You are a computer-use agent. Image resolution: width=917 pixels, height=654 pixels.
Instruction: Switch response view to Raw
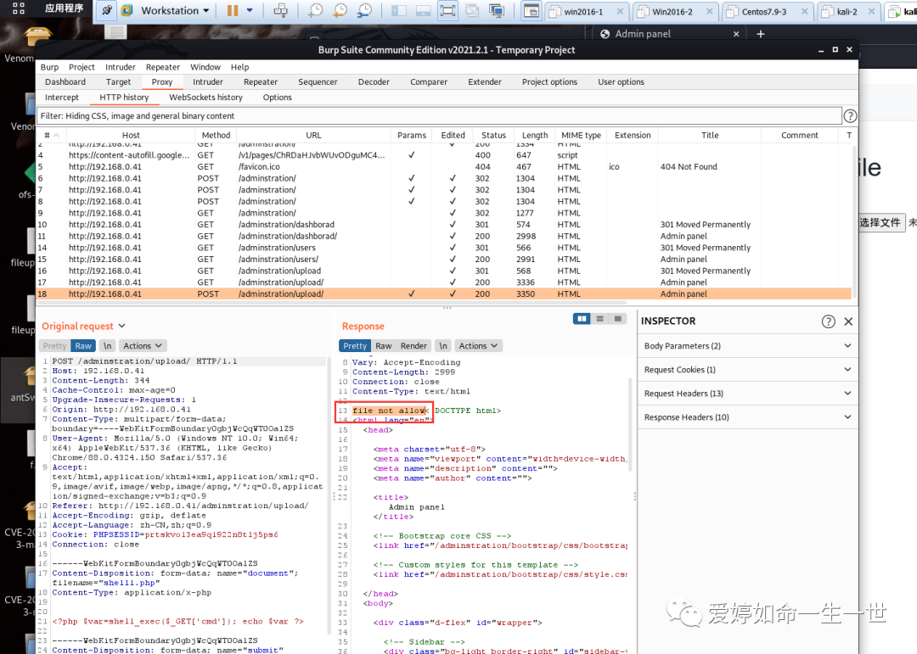click(383, 346)
